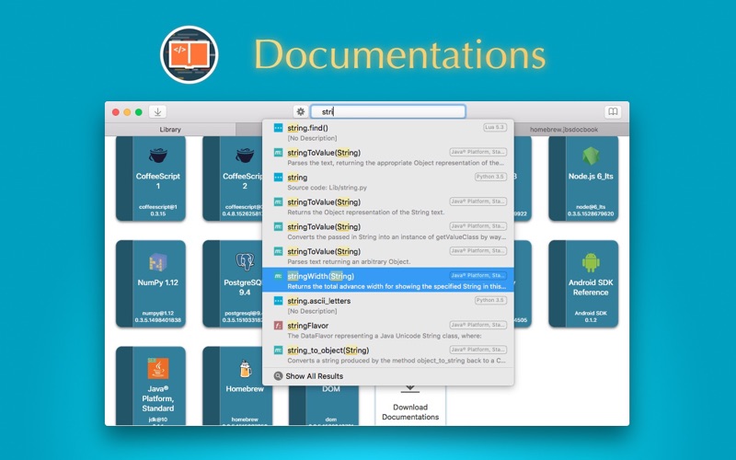This screenshot has height=460, width=736.
Task: Open the gear settings button
Action: point(301,111)
